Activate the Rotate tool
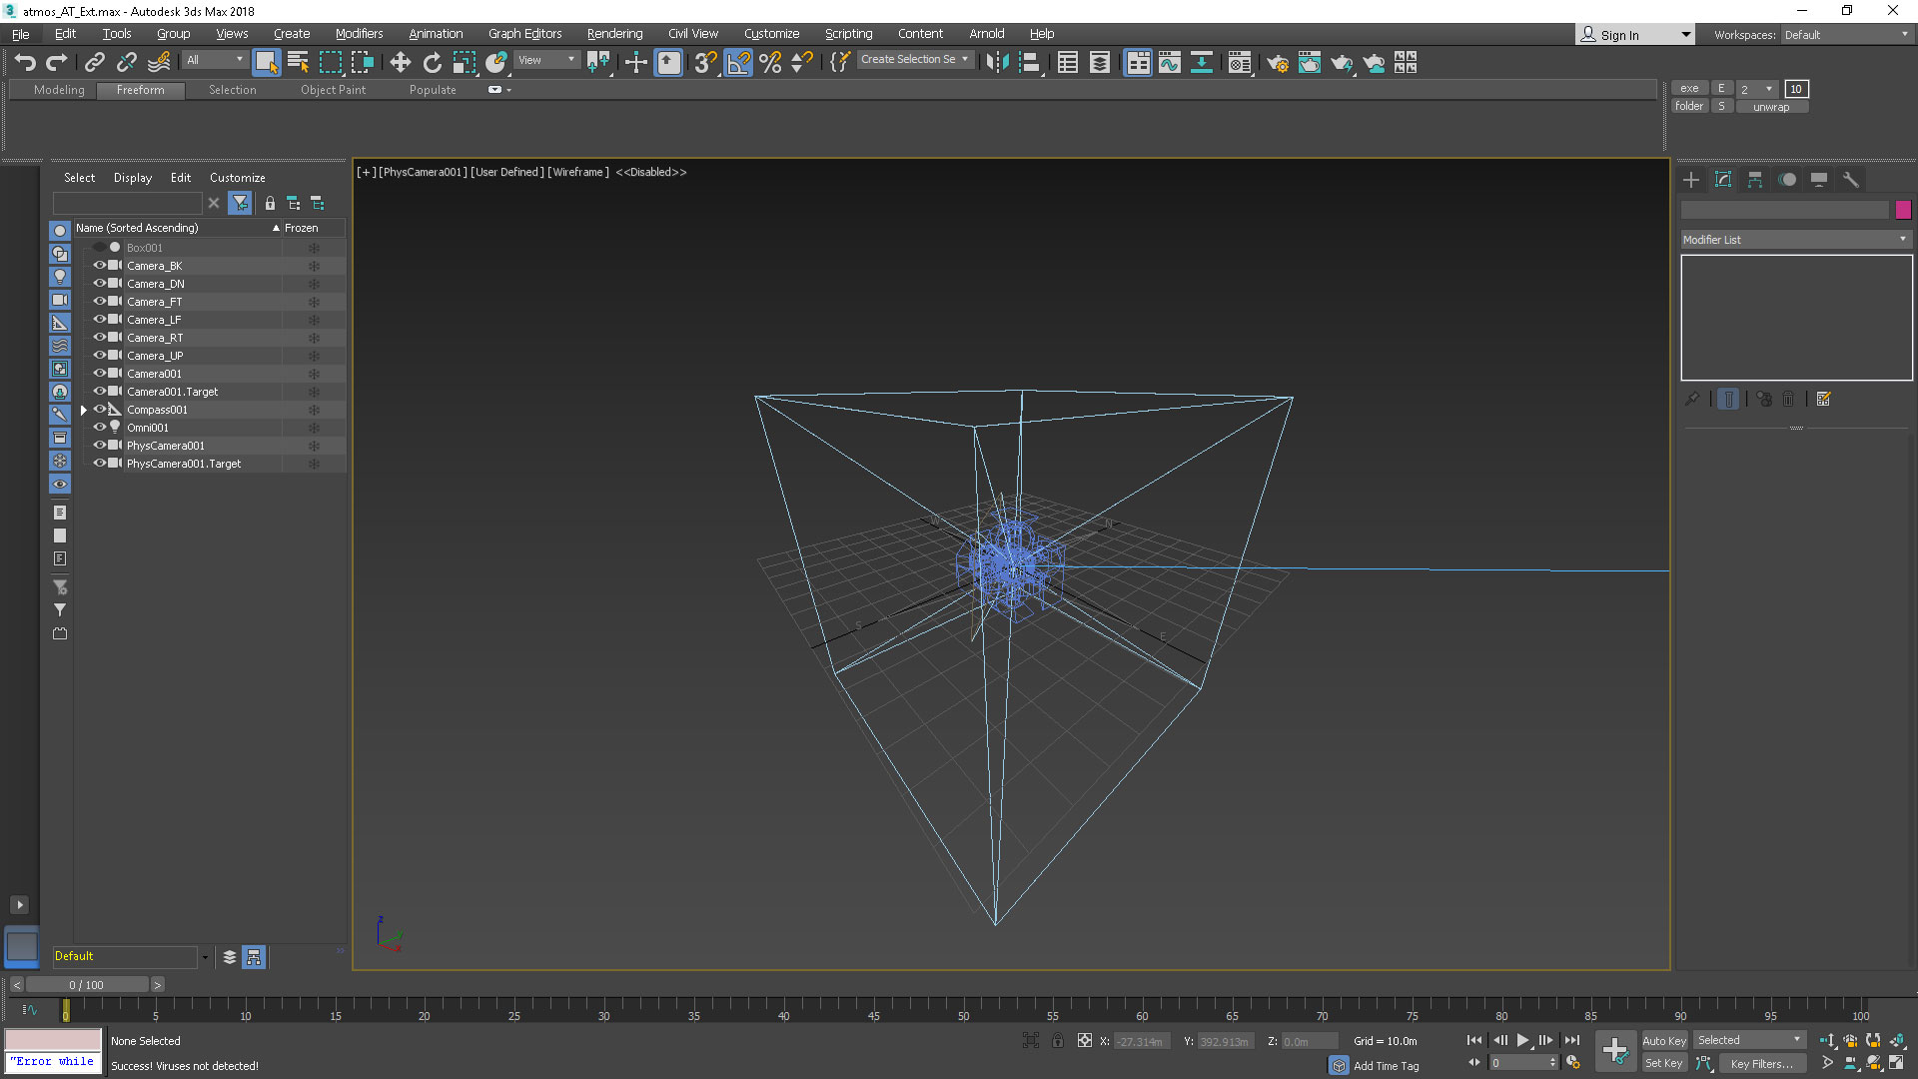The width and height of the screenshot is (1918, 1079). pos(432,63)
